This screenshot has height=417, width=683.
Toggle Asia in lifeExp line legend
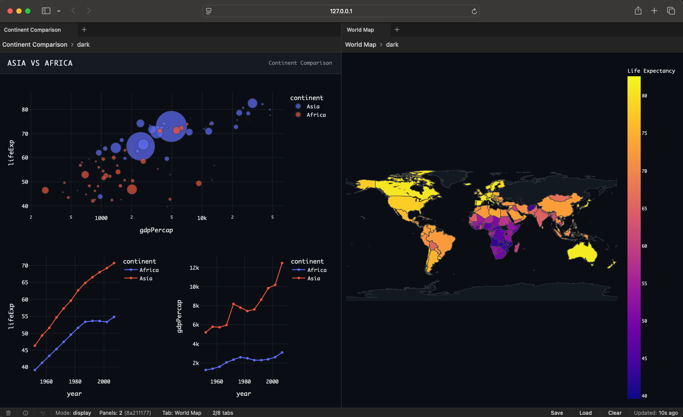[139, 278]
